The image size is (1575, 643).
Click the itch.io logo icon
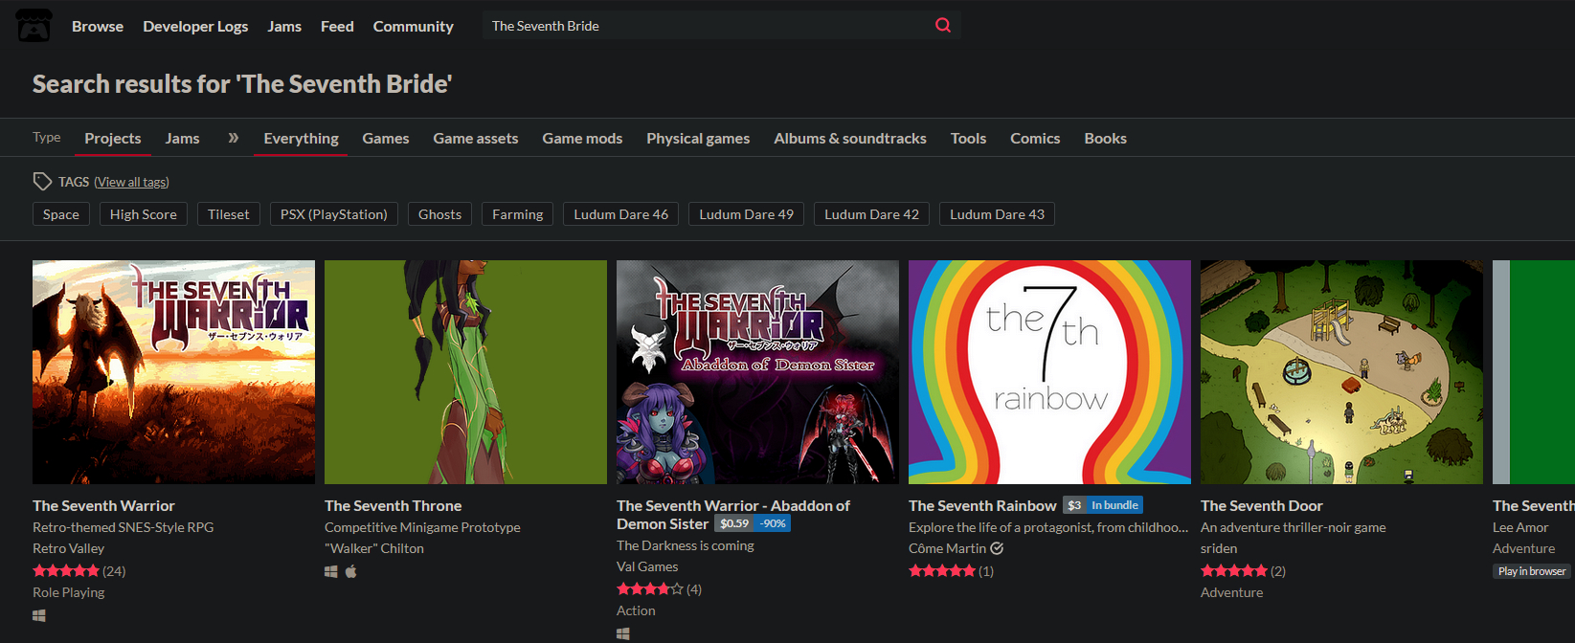[x=34, y=26]
